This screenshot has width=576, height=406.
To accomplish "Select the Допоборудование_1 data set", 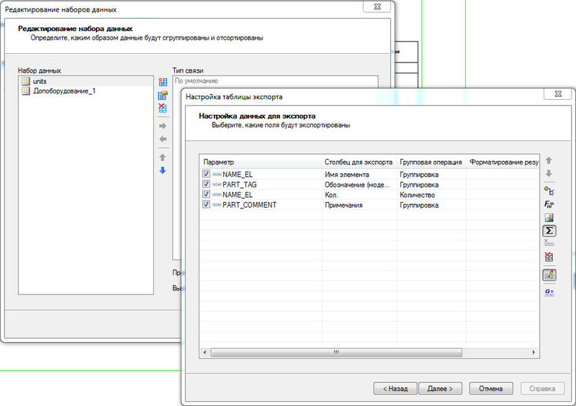I will click(x=64, y=91).
